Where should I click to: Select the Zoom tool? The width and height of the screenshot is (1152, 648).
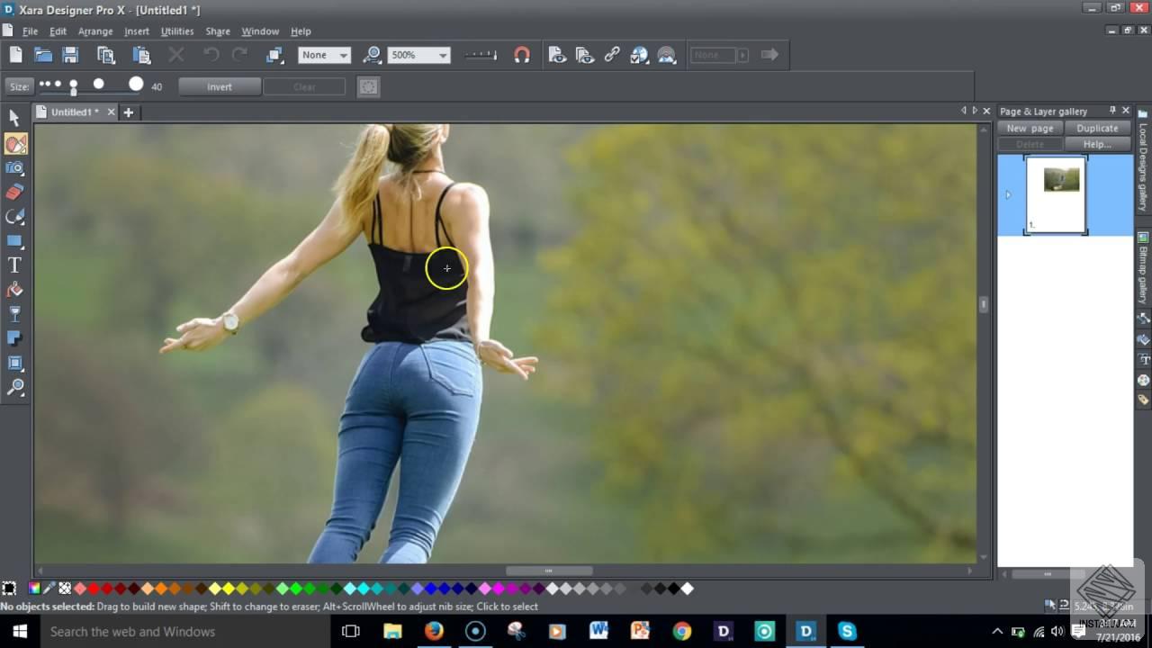pyautogui.click(x=14, y=387)
